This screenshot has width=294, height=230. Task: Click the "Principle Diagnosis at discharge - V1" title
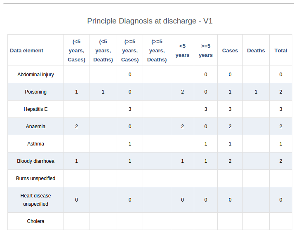point(150,21)
